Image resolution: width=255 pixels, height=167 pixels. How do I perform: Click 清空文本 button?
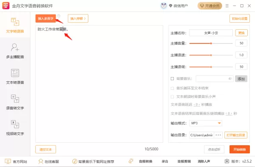[x=46, y=150]
